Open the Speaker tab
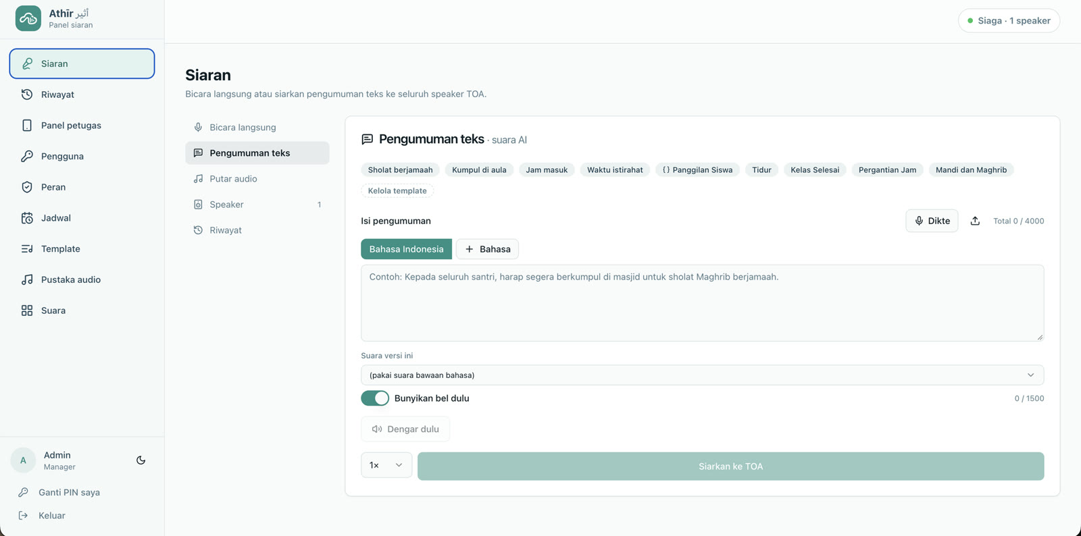1081x536 pixels. tap(257, 204)
